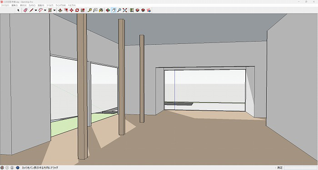The image size is (318, 170).
Task: Open the File menu in menu bar
Action: 5,5
